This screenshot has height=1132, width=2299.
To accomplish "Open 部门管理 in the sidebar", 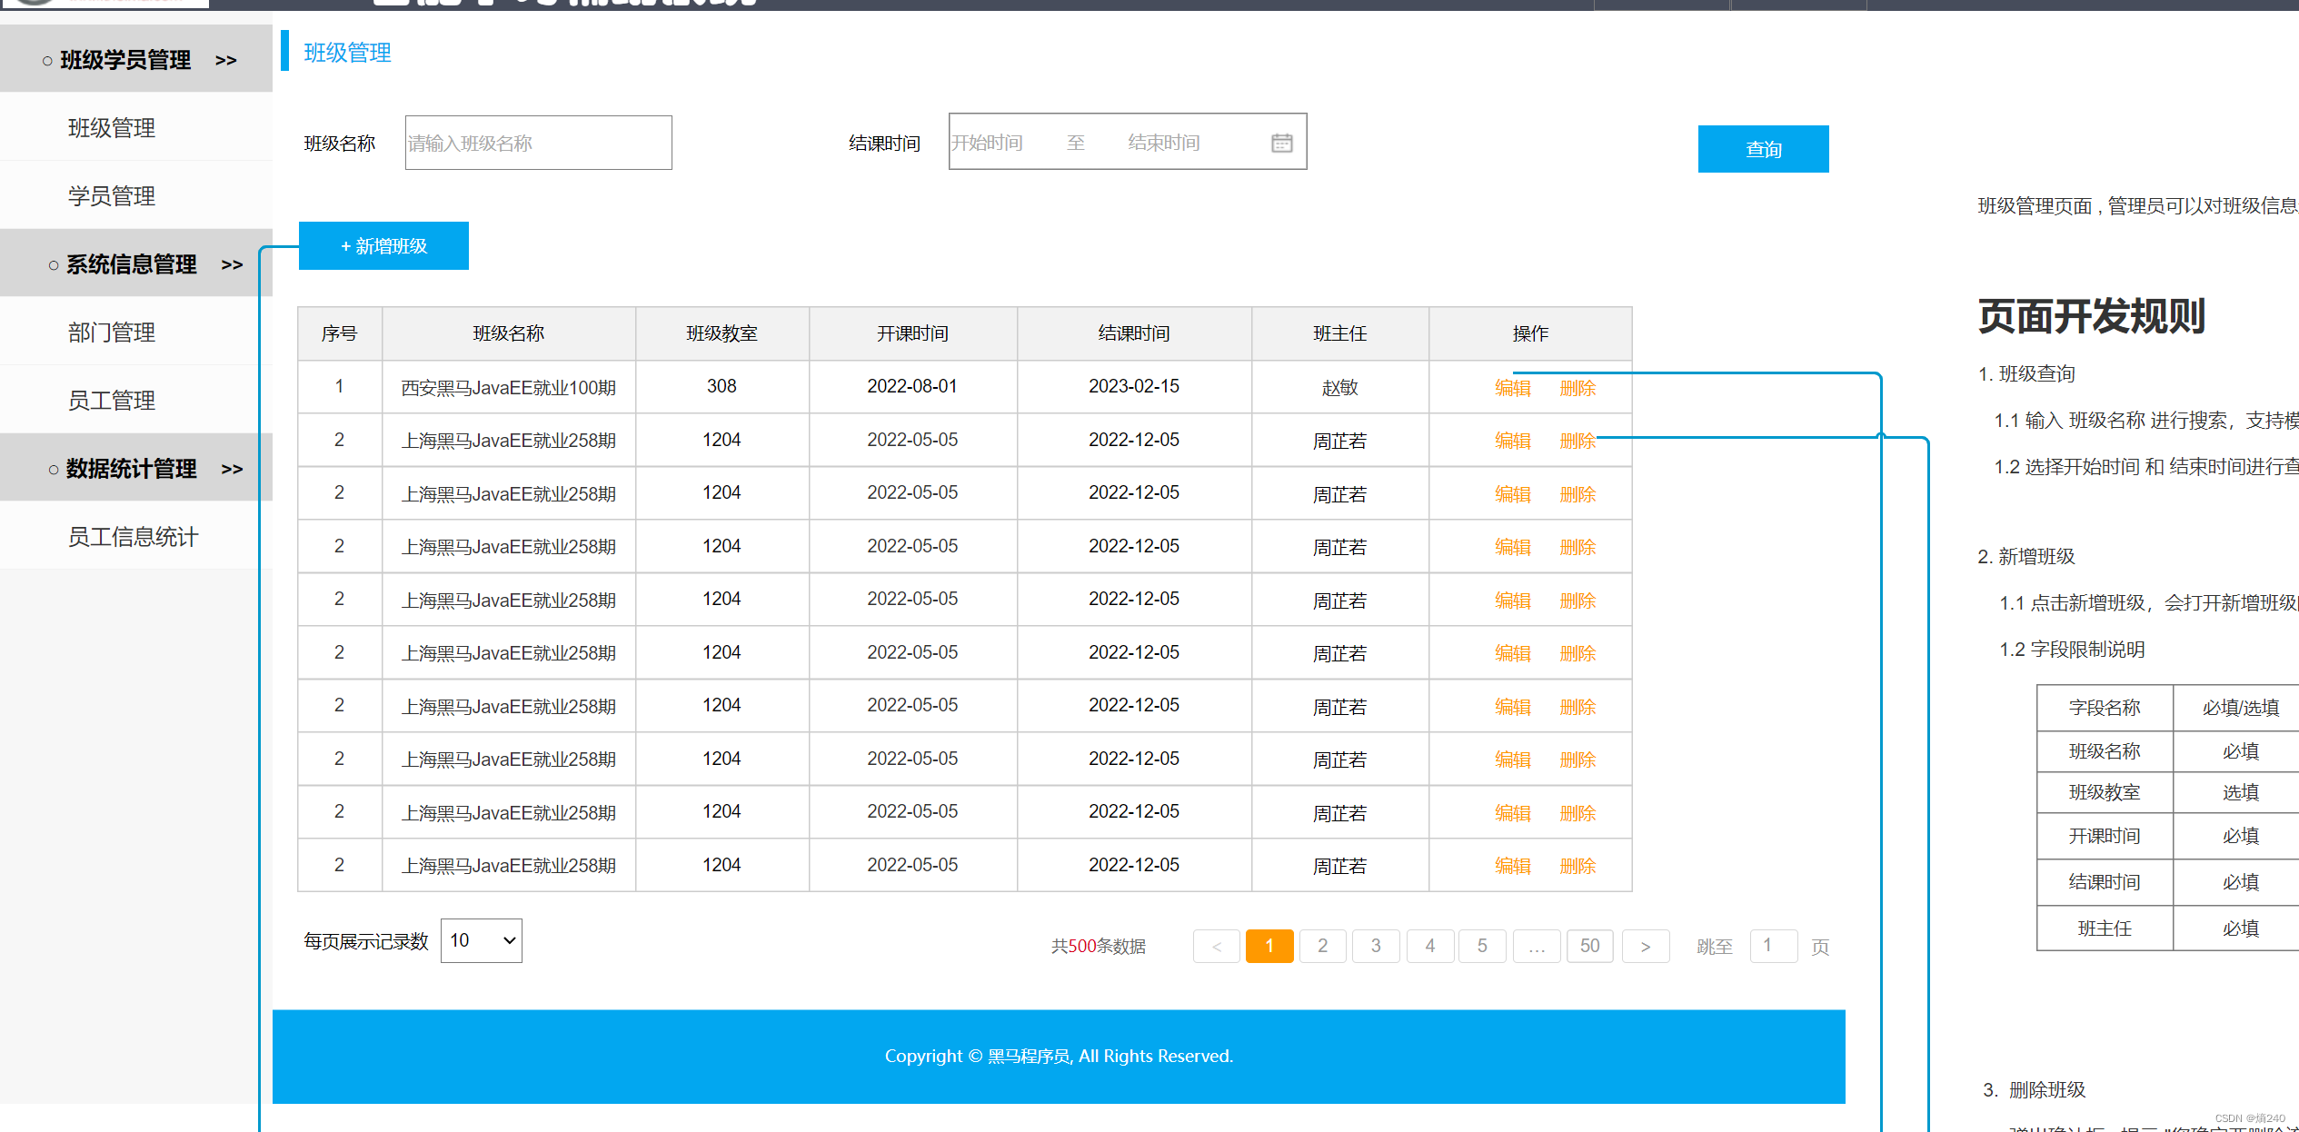I will pos(112,333).
